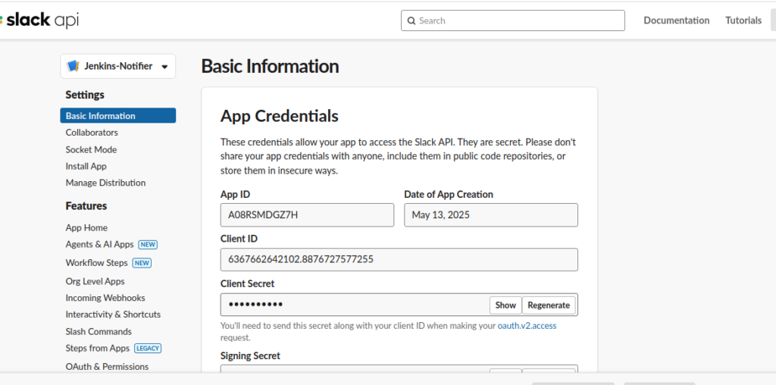Screen dimensions: 776x385
Task: Click the Client ID field
Action: coord(399,259)
